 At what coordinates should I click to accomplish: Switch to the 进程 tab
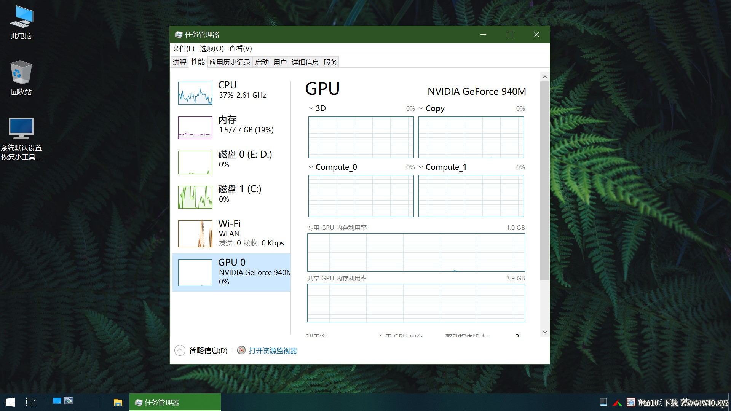pos(180,62)
